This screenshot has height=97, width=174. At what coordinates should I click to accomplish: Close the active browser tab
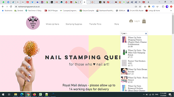tap(84, 2)
